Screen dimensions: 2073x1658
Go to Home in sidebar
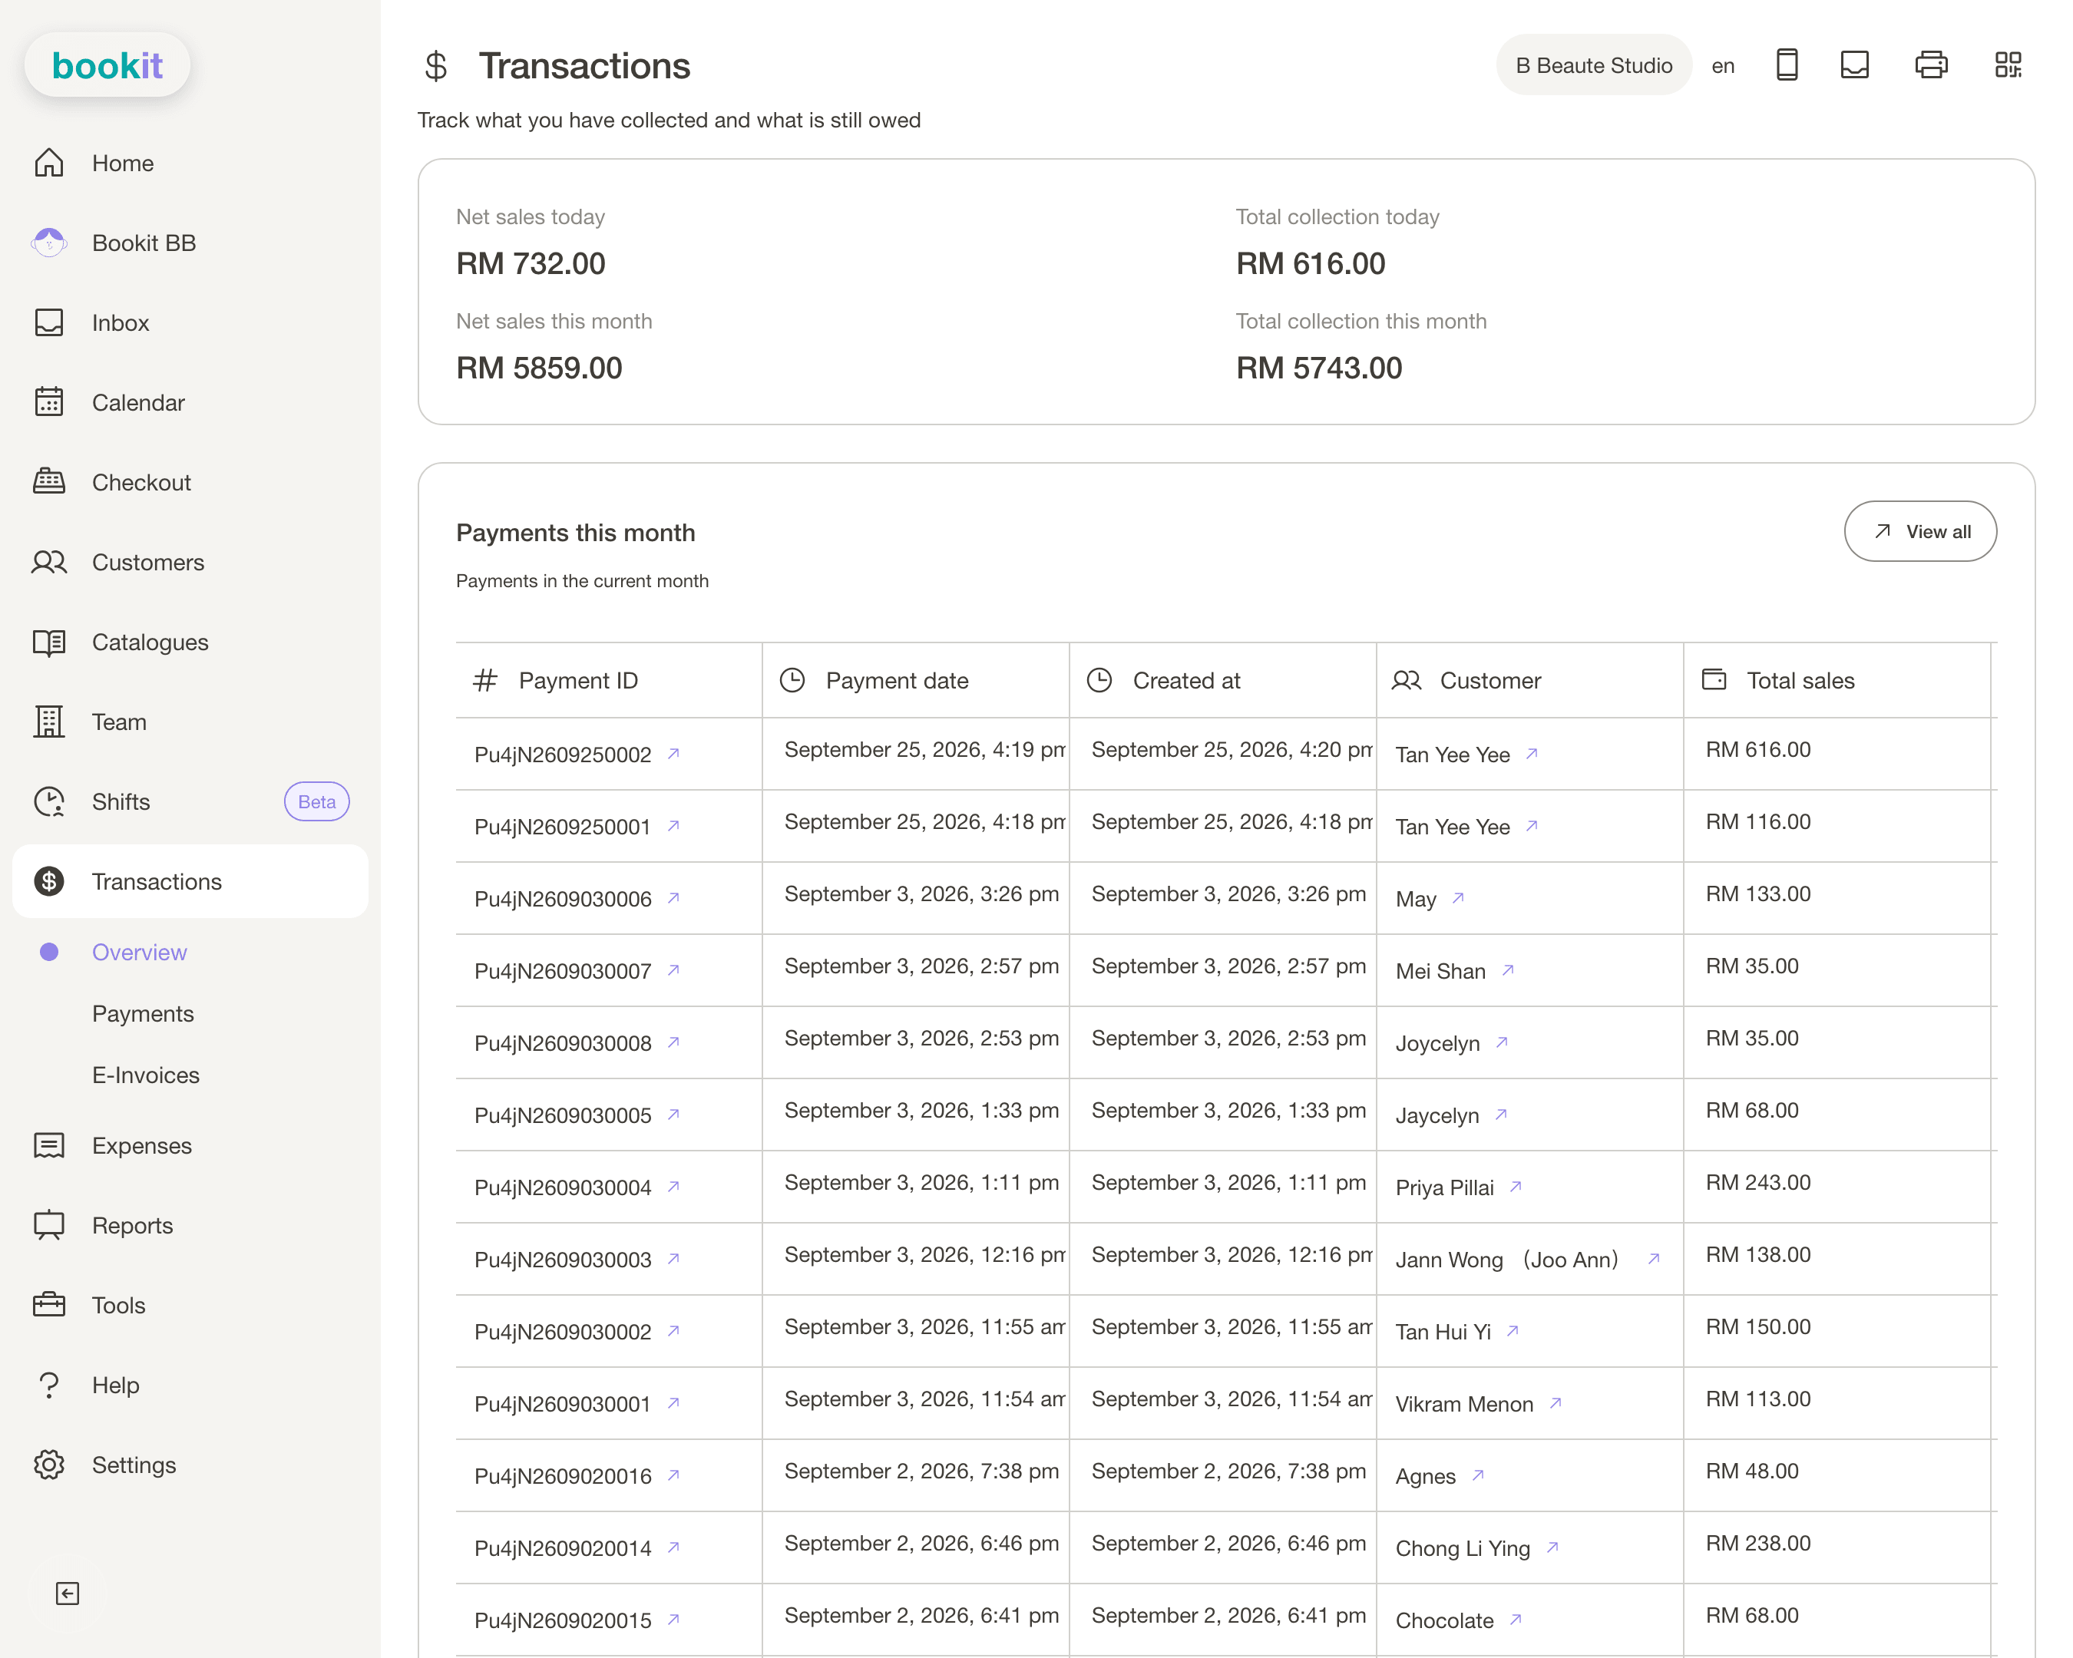click(x=190, y=163)
